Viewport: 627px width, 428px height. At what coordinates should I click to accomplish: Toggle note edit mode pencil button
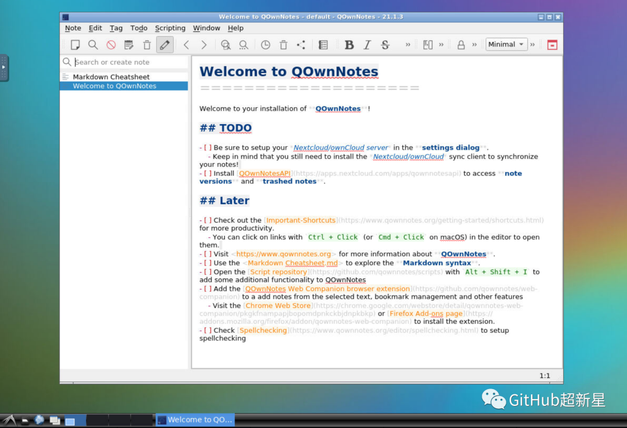[165, 45]
